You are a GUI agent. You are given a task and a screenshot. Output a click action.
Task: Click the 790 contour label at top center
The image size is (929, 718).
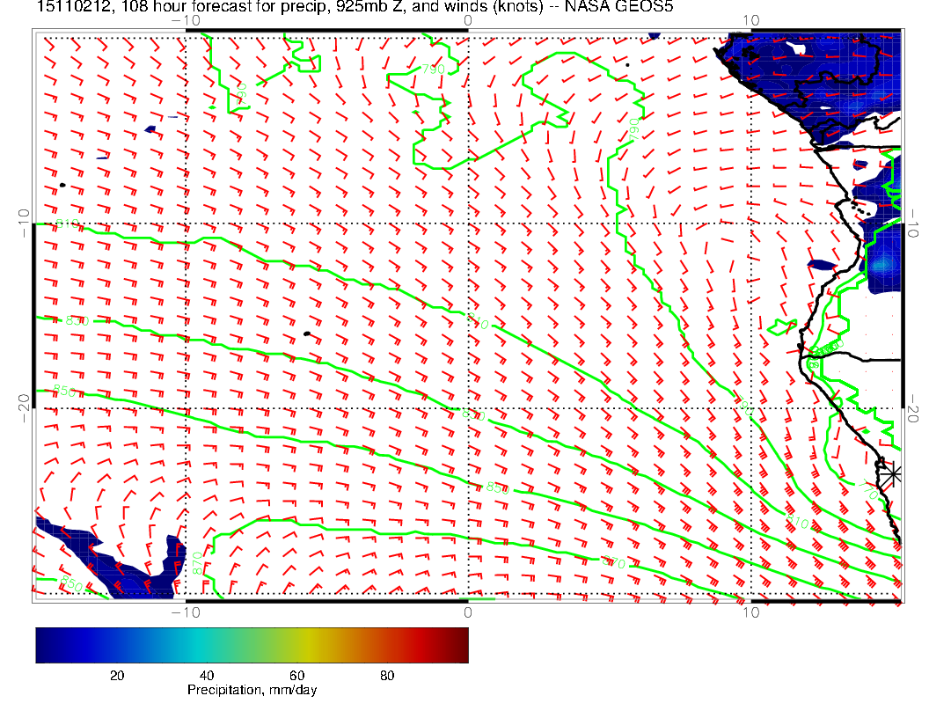pyautogui.click(x=433, y=70)
